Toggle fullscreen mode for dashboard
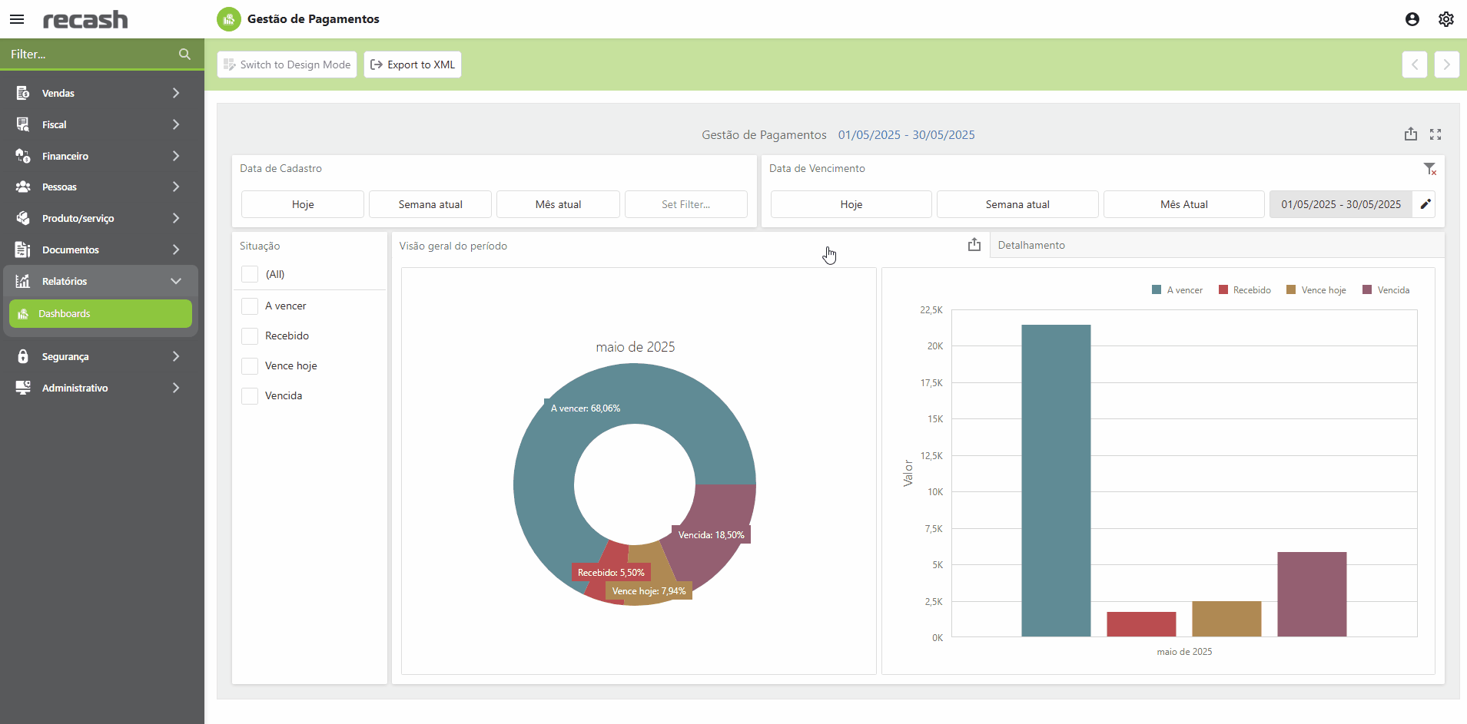The image size is (1467, 724). pyautogui.click(x=1435, y=134)
